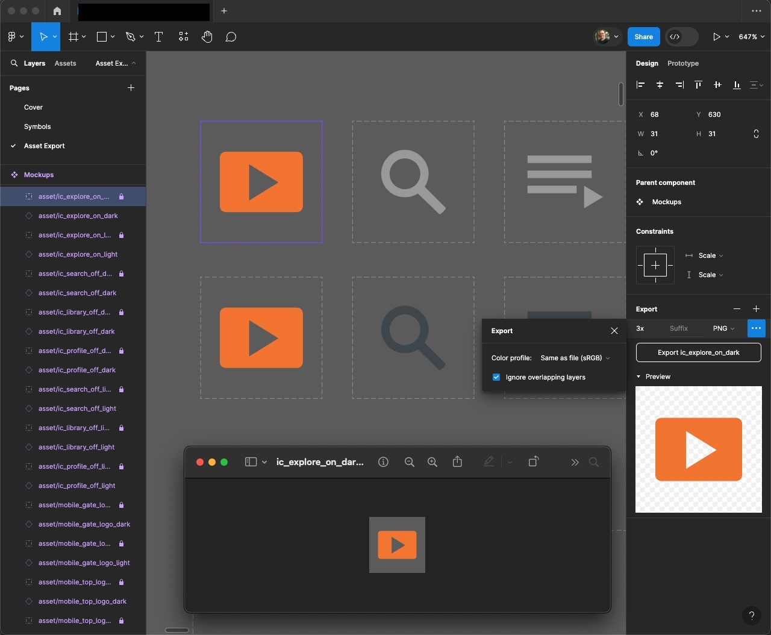Click the export preview thumbnail

(x=699, y=449)
